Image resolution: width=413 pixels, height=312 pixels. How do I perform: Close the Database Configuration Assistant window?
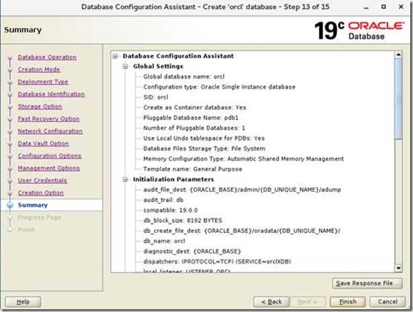401,7
